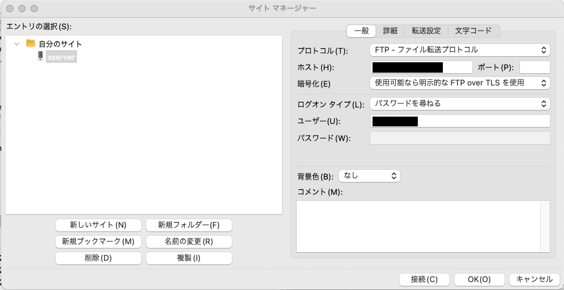Click the 接続 button
The width and height of the screenshot is (564, 290).
coord(425,279)
